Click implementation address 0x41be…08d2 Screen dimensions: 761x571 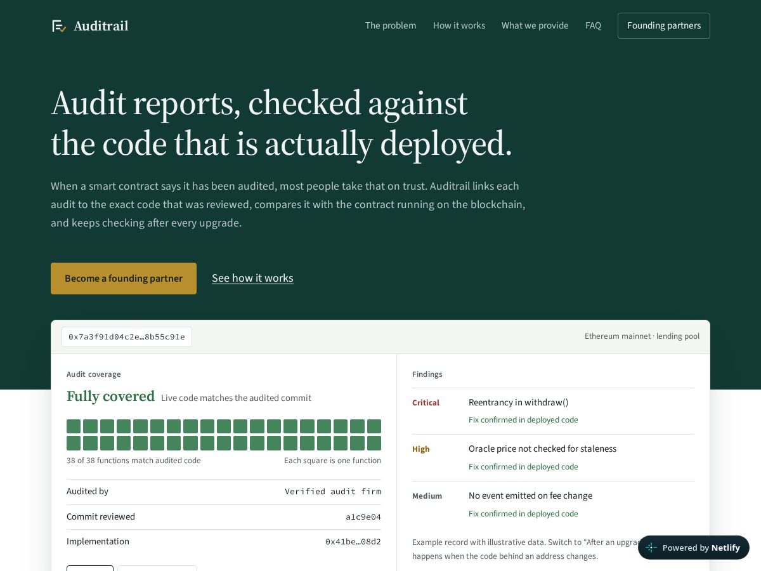(353, 541)
